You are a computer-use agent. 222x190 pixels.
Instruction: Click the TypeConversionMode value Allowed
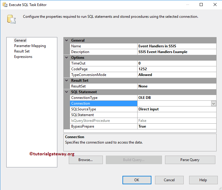(177, 75)
